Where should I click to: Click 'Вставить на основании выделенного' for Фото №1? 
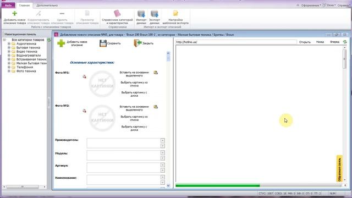pyautogui.click(x=134, y=74)
